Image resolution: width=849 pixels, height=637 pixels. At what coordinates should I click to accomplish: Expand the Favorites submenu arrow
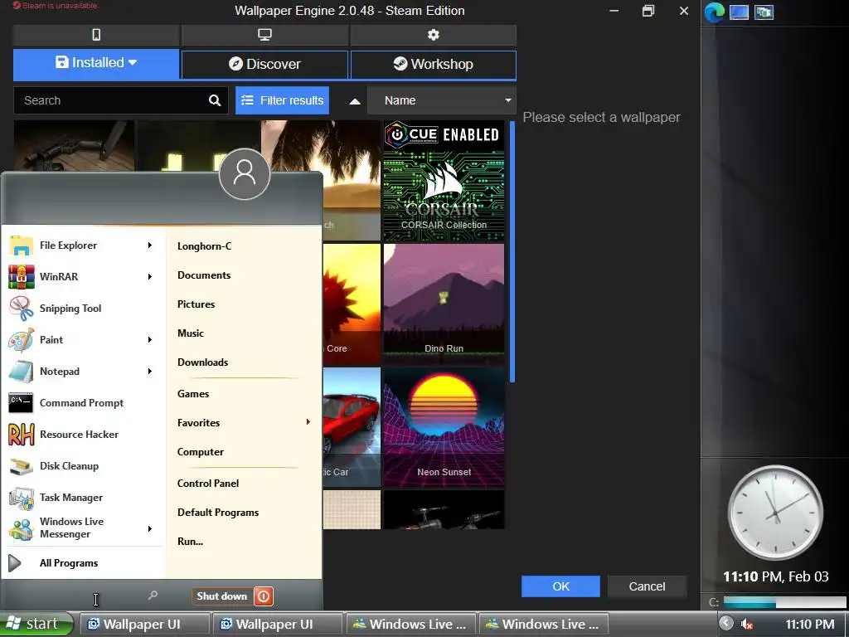pyautogui.click(x=308, y=422)
